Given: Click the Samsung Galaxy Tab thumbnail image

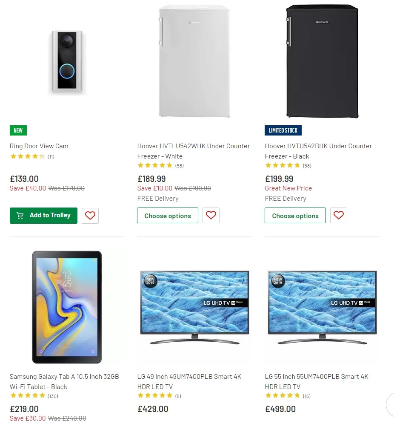Looking at the screenshot, I should click(x=67, y=307).
